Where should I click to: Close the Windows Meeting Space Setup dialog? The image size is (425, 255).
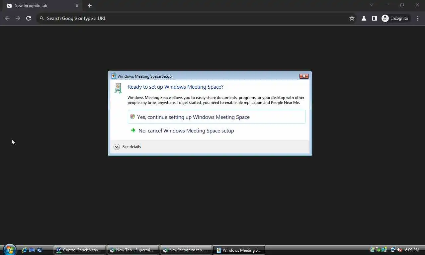304,76
